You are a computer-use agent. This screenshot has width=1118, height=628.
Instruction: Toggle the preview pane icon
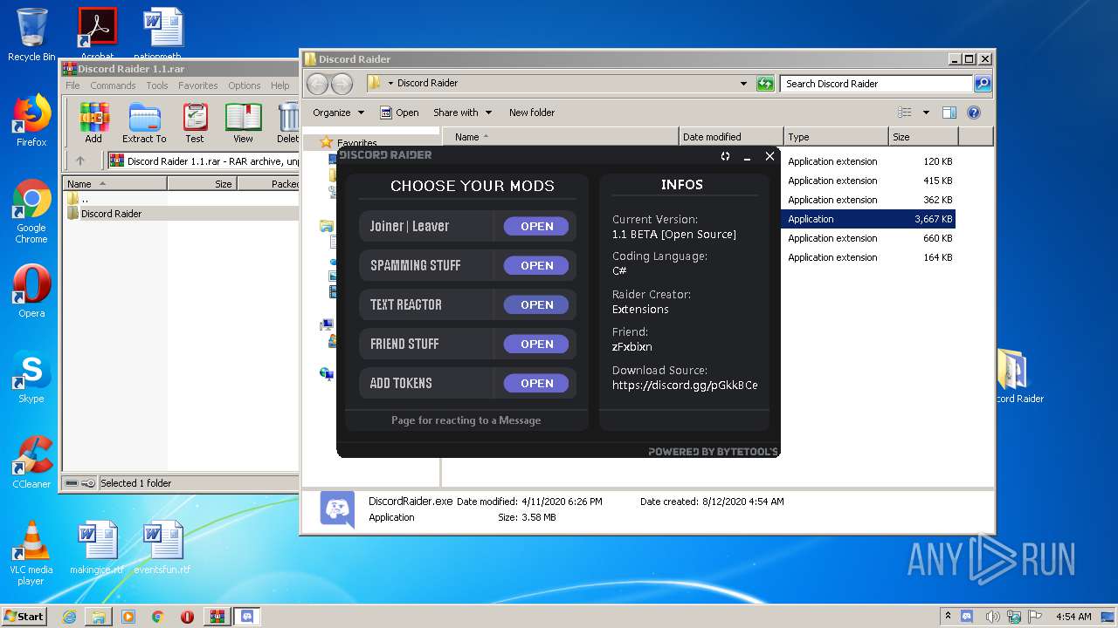coord(949,113)
